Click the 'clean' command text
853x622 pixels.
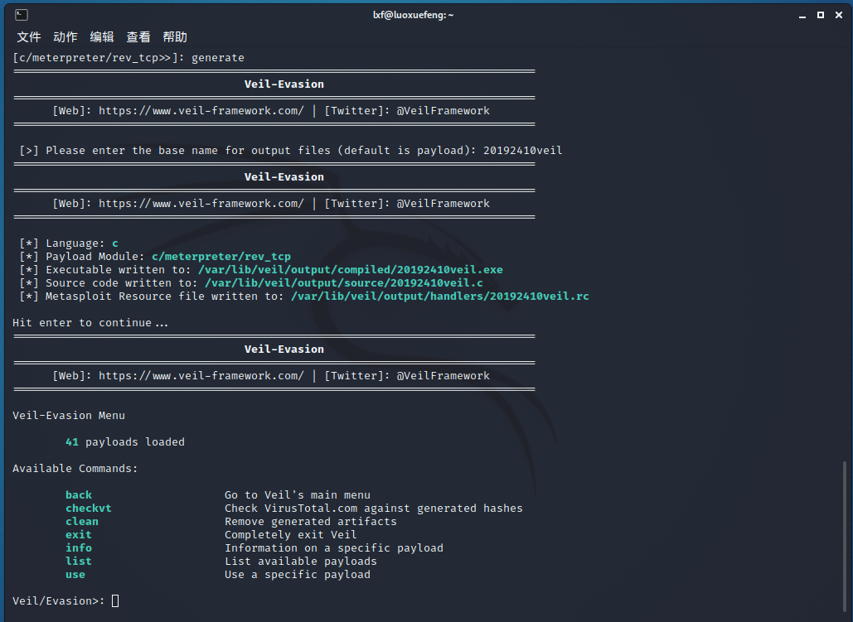coord(82,522)
